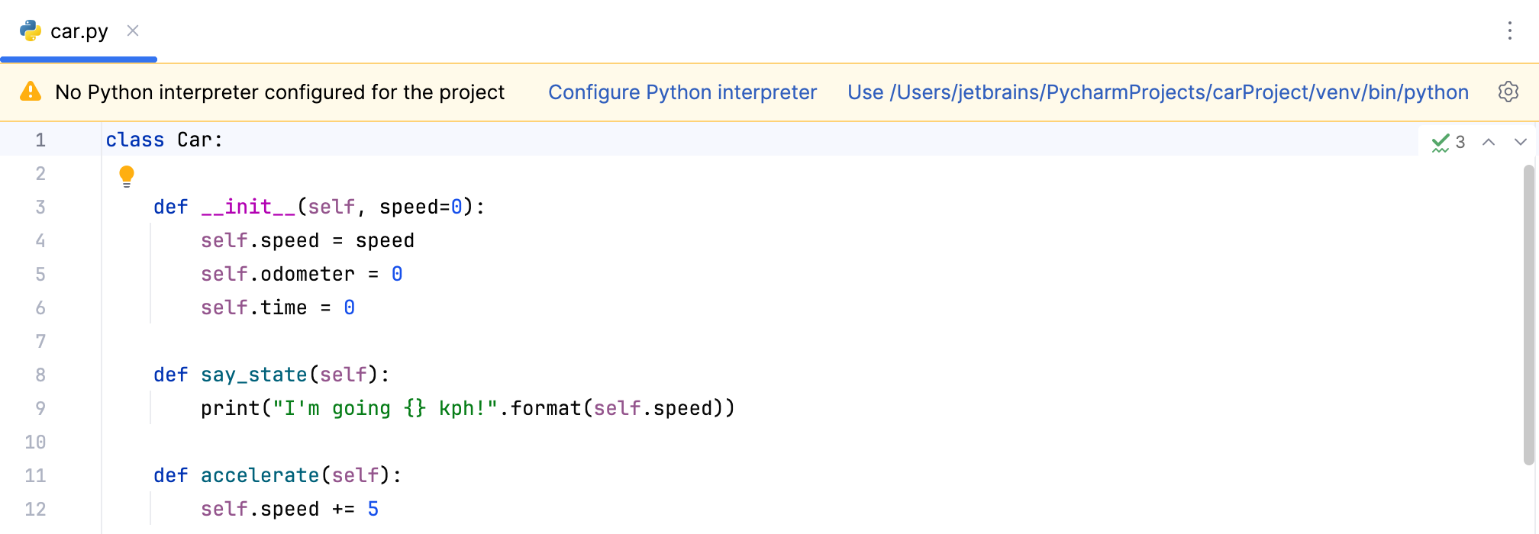Select the car.py tab
The image size is (1539, 534).
79,31
